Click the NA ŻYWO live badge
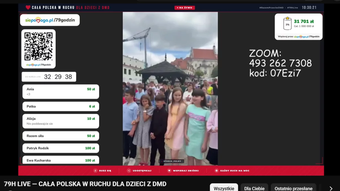The width and height of the screenshot is (340, 191). (184, 8)
